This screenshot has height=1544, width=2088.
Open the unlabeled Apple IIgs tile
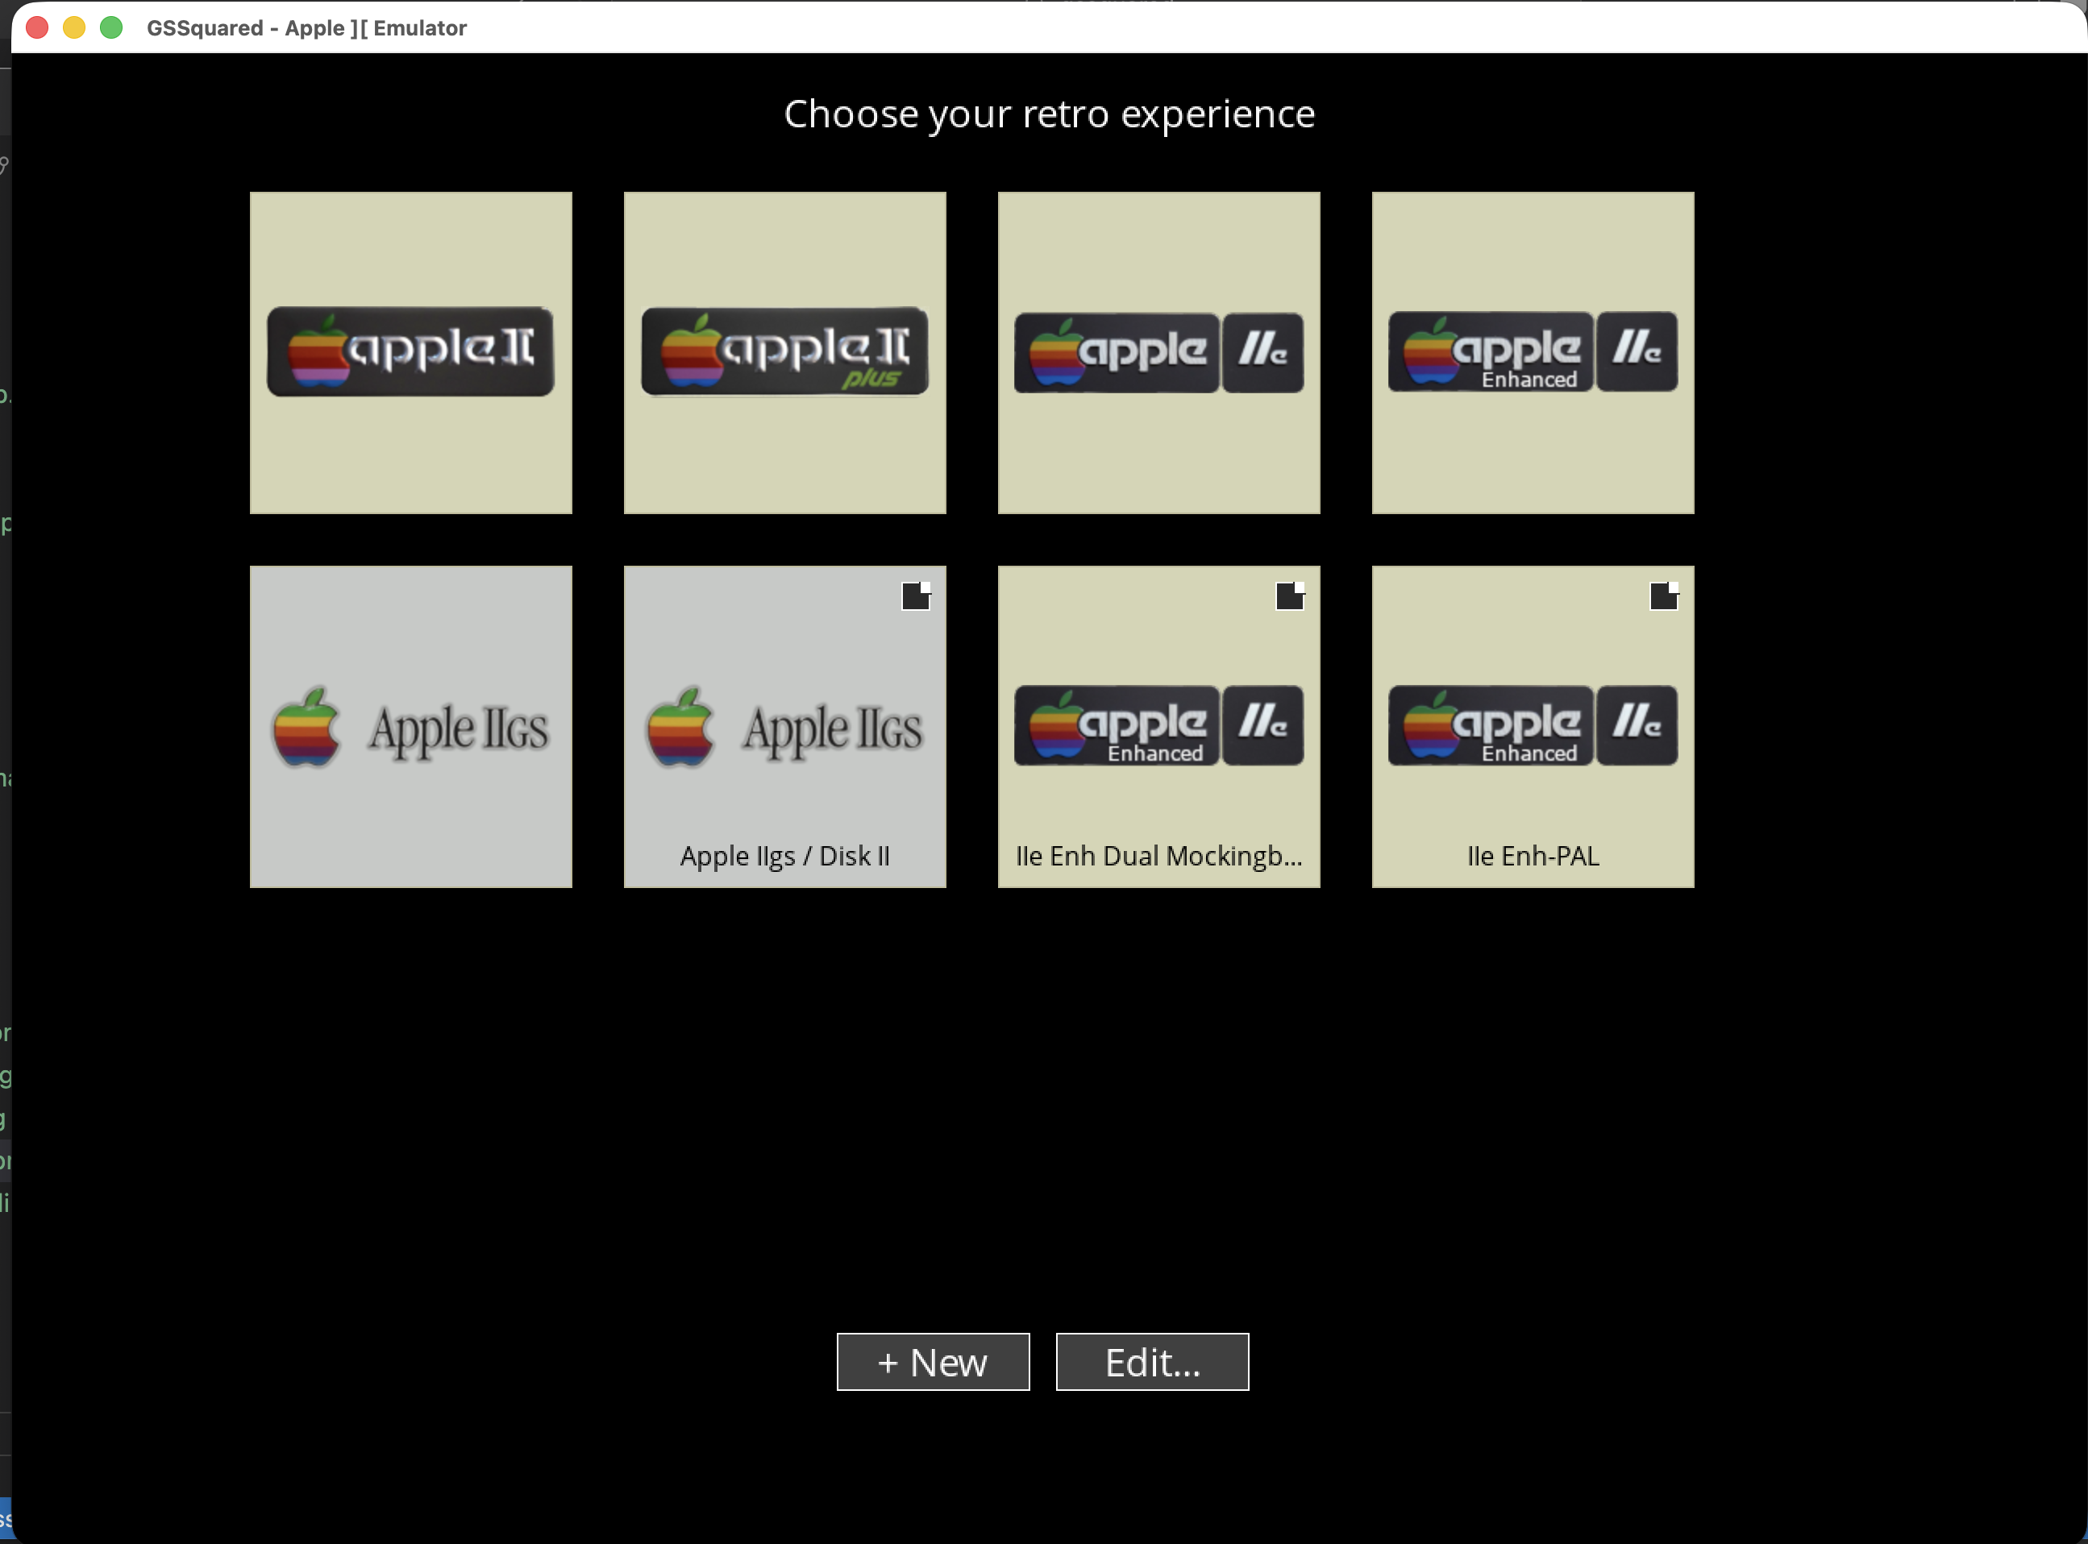tap(410, 726)
